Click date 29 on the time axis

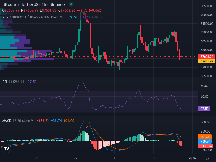pyautogui.click(x=76, y=158)
